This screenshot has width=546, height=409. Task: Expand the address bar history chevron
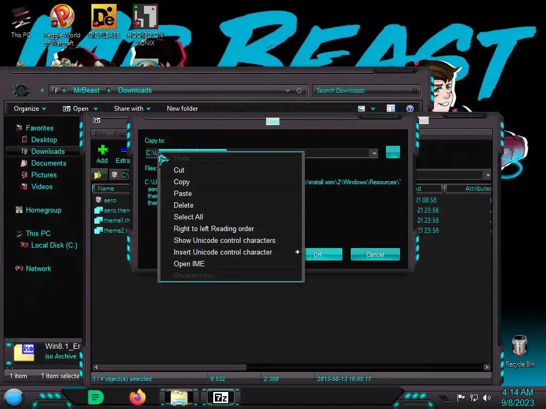[x=287, y=91]
